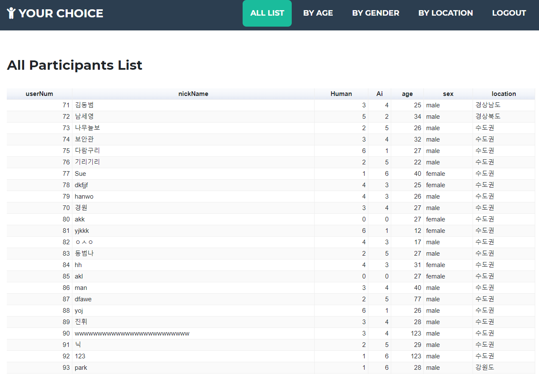
Task: Sort by the nickName column header
Action: 193,94
